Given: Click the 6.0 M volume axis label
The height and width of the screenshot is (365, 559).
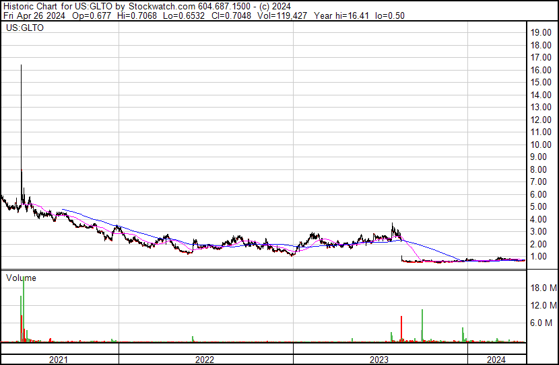Looking at the screenshot, I should pyautogui.click(x=541, y=323).
